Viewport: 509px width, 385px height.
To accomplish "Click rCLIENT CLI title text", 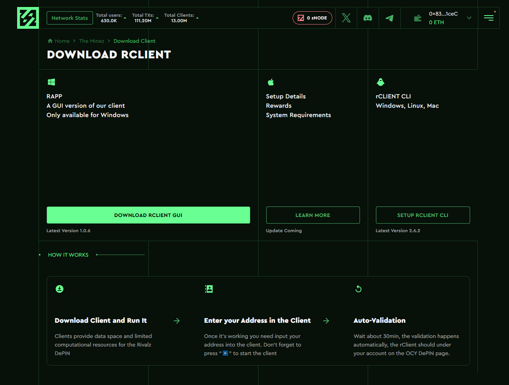I will [x=393, y=96].
